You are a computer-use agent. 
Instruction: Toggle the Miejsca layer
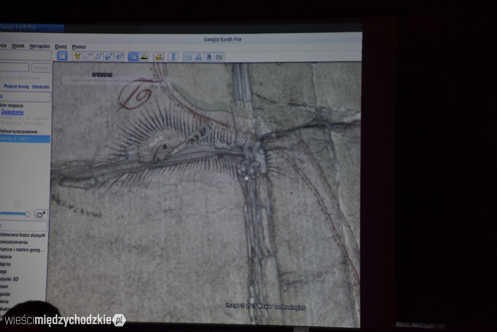[x=6, y=257]
